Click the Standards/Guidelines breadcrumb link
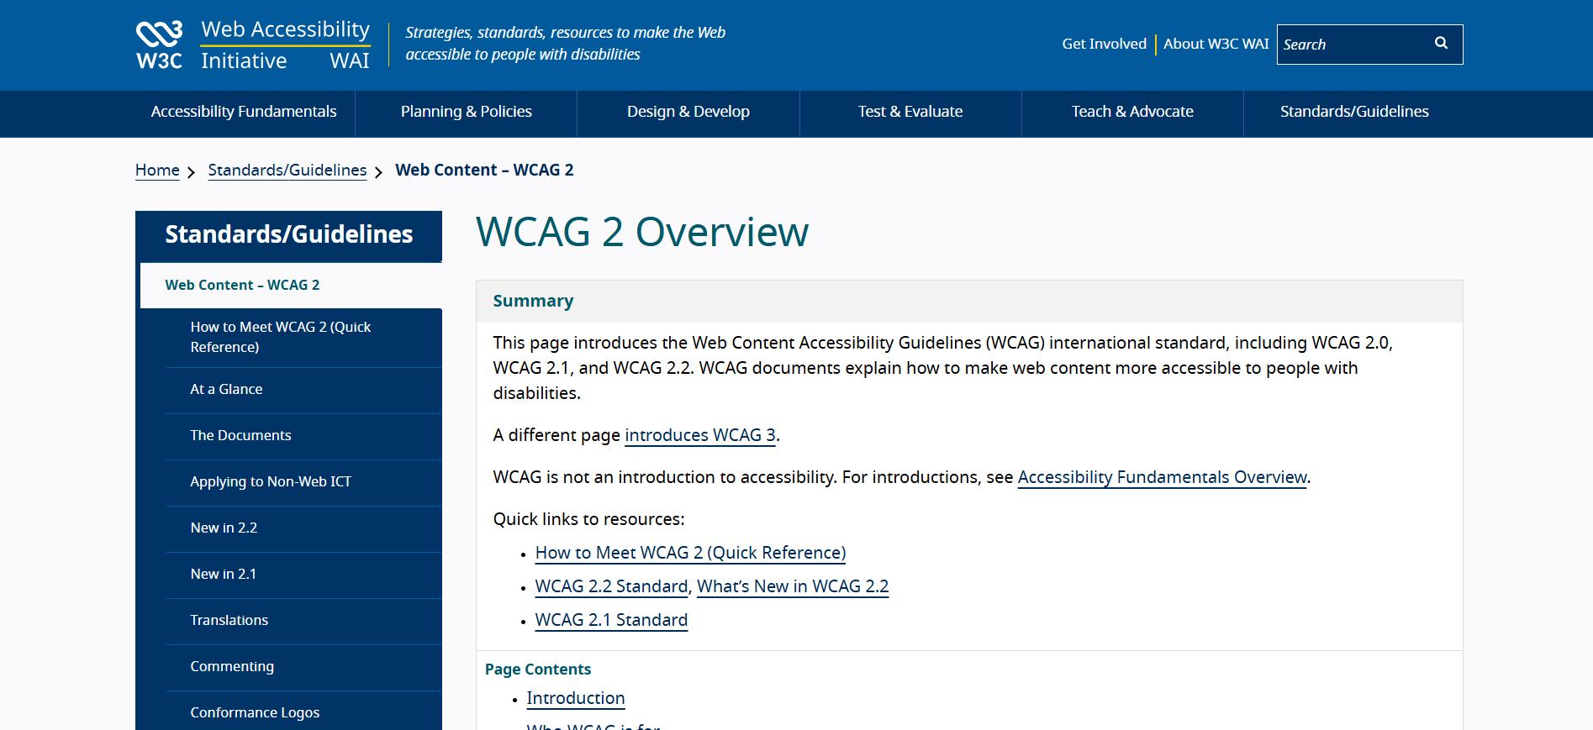Screen dimensions: 1593x730 (287, 171)
